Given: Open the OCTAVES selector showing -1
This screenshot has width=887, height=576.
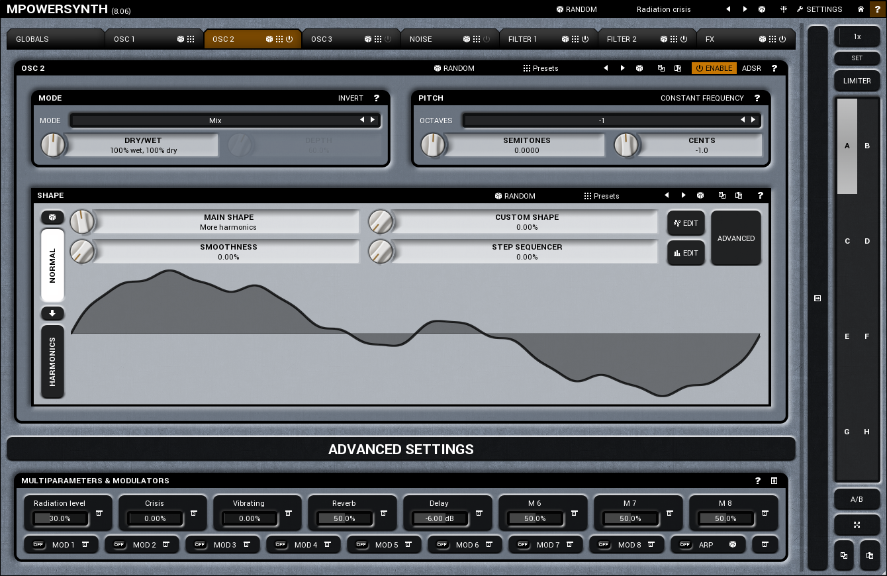Looking at the screenshot, I should pyautogui.click(x=602, y=120).
